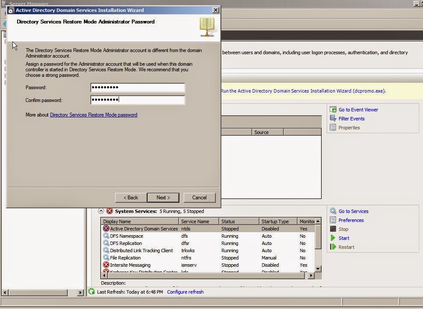Sort by Service Name column header
423x309 pixels.
[199, 222]
